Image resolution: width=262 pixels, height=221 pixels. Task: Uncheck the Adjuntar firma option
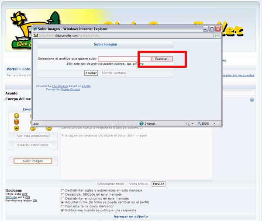point(62,202)
